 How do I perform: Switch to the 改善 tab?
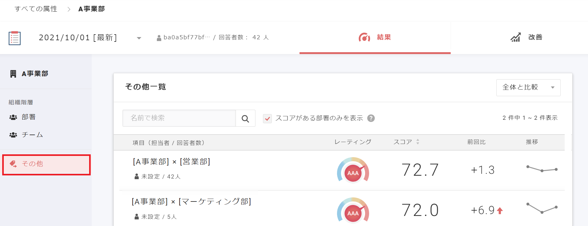526,37
